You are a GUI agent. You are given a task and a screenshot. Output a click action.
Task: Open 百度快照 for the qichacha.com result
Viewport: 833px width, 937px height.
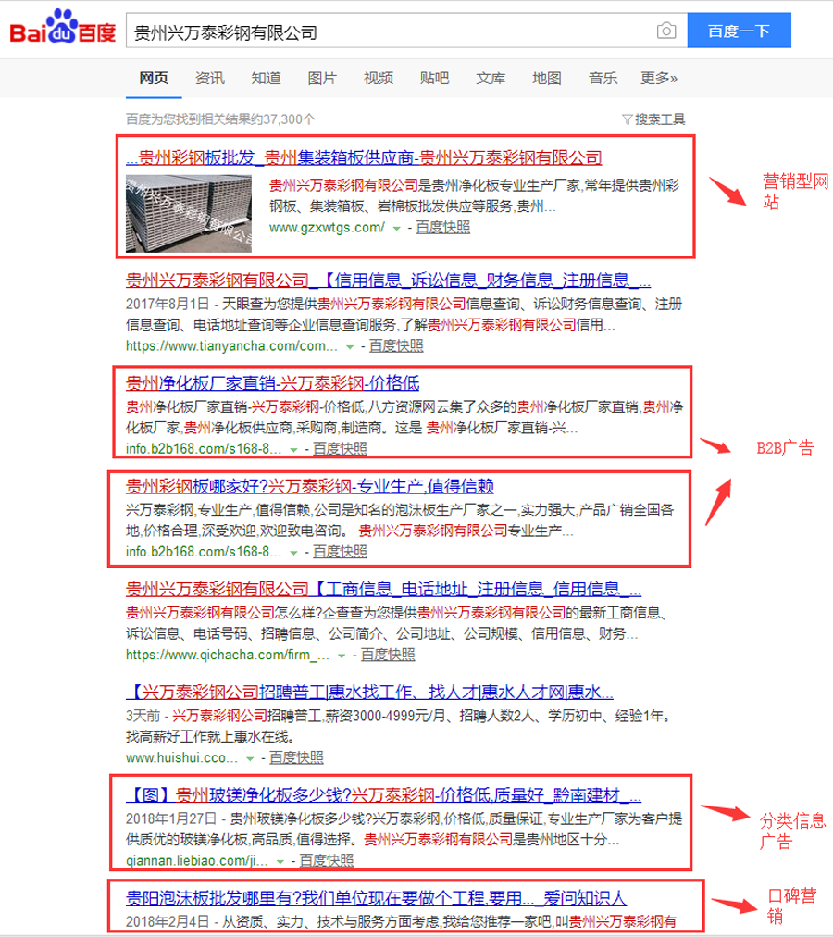click(x=388, y=655)
